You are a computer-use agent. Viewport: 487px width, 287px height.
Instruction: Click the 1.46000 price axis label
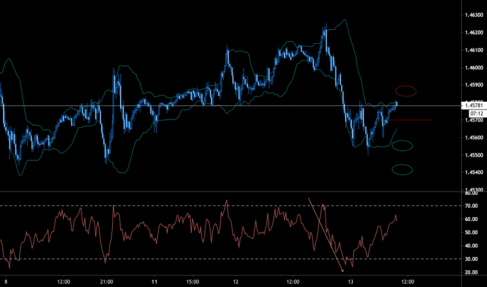[x=474, y=68]
